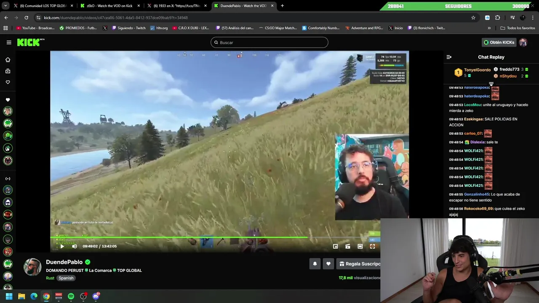Bookmark this page with star icon
Image resolution: width=539 pixels, height=303 pixels.
coord(473,18)
